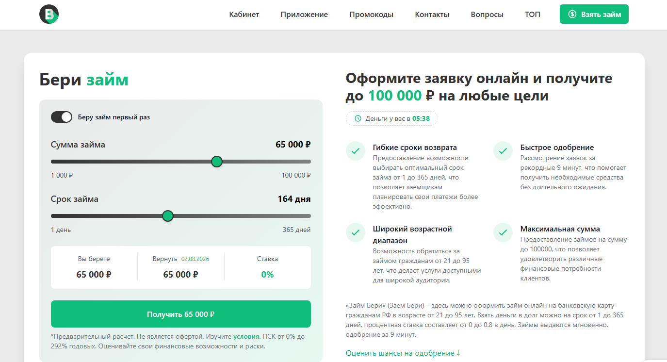Click the Получить 65 000 ₽ button
667x362 pixels.
tap(181, 314)
